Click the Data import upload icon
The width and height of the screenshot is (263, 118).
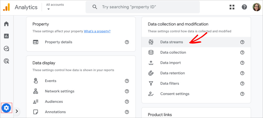pyautogui.click(x=151, y=63)
